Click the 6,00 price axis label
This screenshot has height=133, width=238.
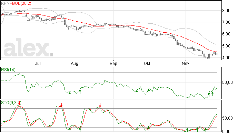pyautogui.click(x=226, y=34)
